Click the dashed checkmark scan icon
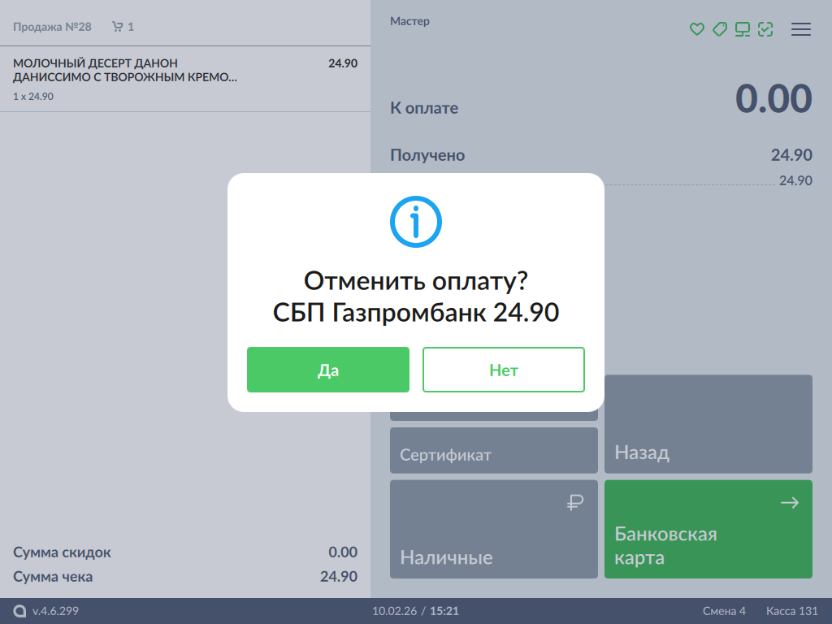This screenshot has width=832, height=624. pyautogui.click(x=765, y=29)
